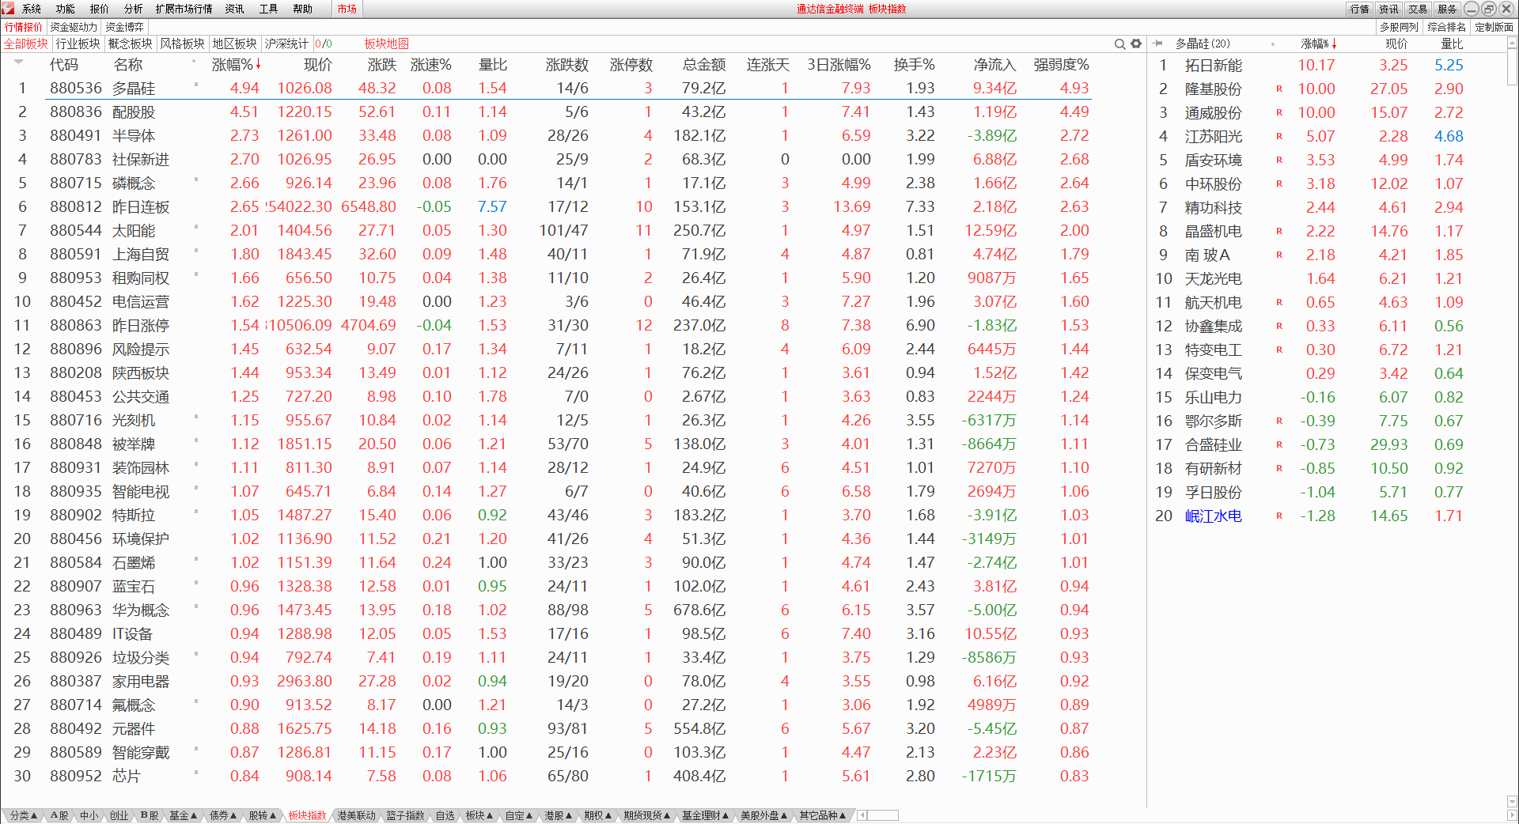Click the R marker in the 岷江水电 row
The height and width of the screenshot is (824, 1519).
[1279, 516]
